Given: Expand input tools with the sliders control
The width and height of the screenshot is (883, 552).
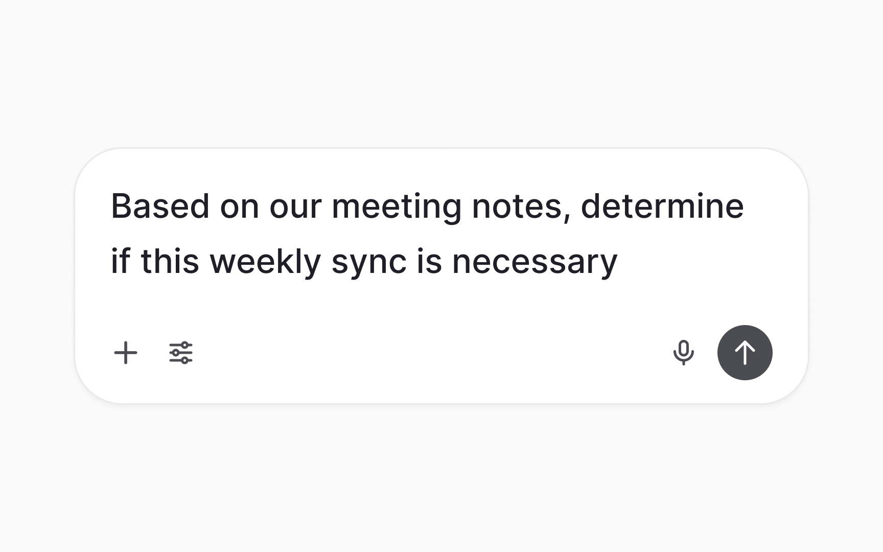Looking at the screenshot, I should pyautogui.click(x=180, y=352).
